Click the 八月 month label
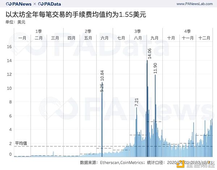217x170 pixels. click(138, 38)
